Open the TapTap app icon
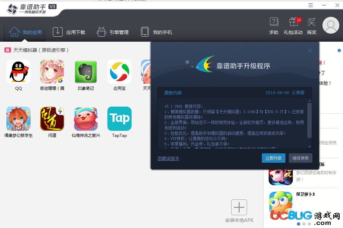 point(119,119)
